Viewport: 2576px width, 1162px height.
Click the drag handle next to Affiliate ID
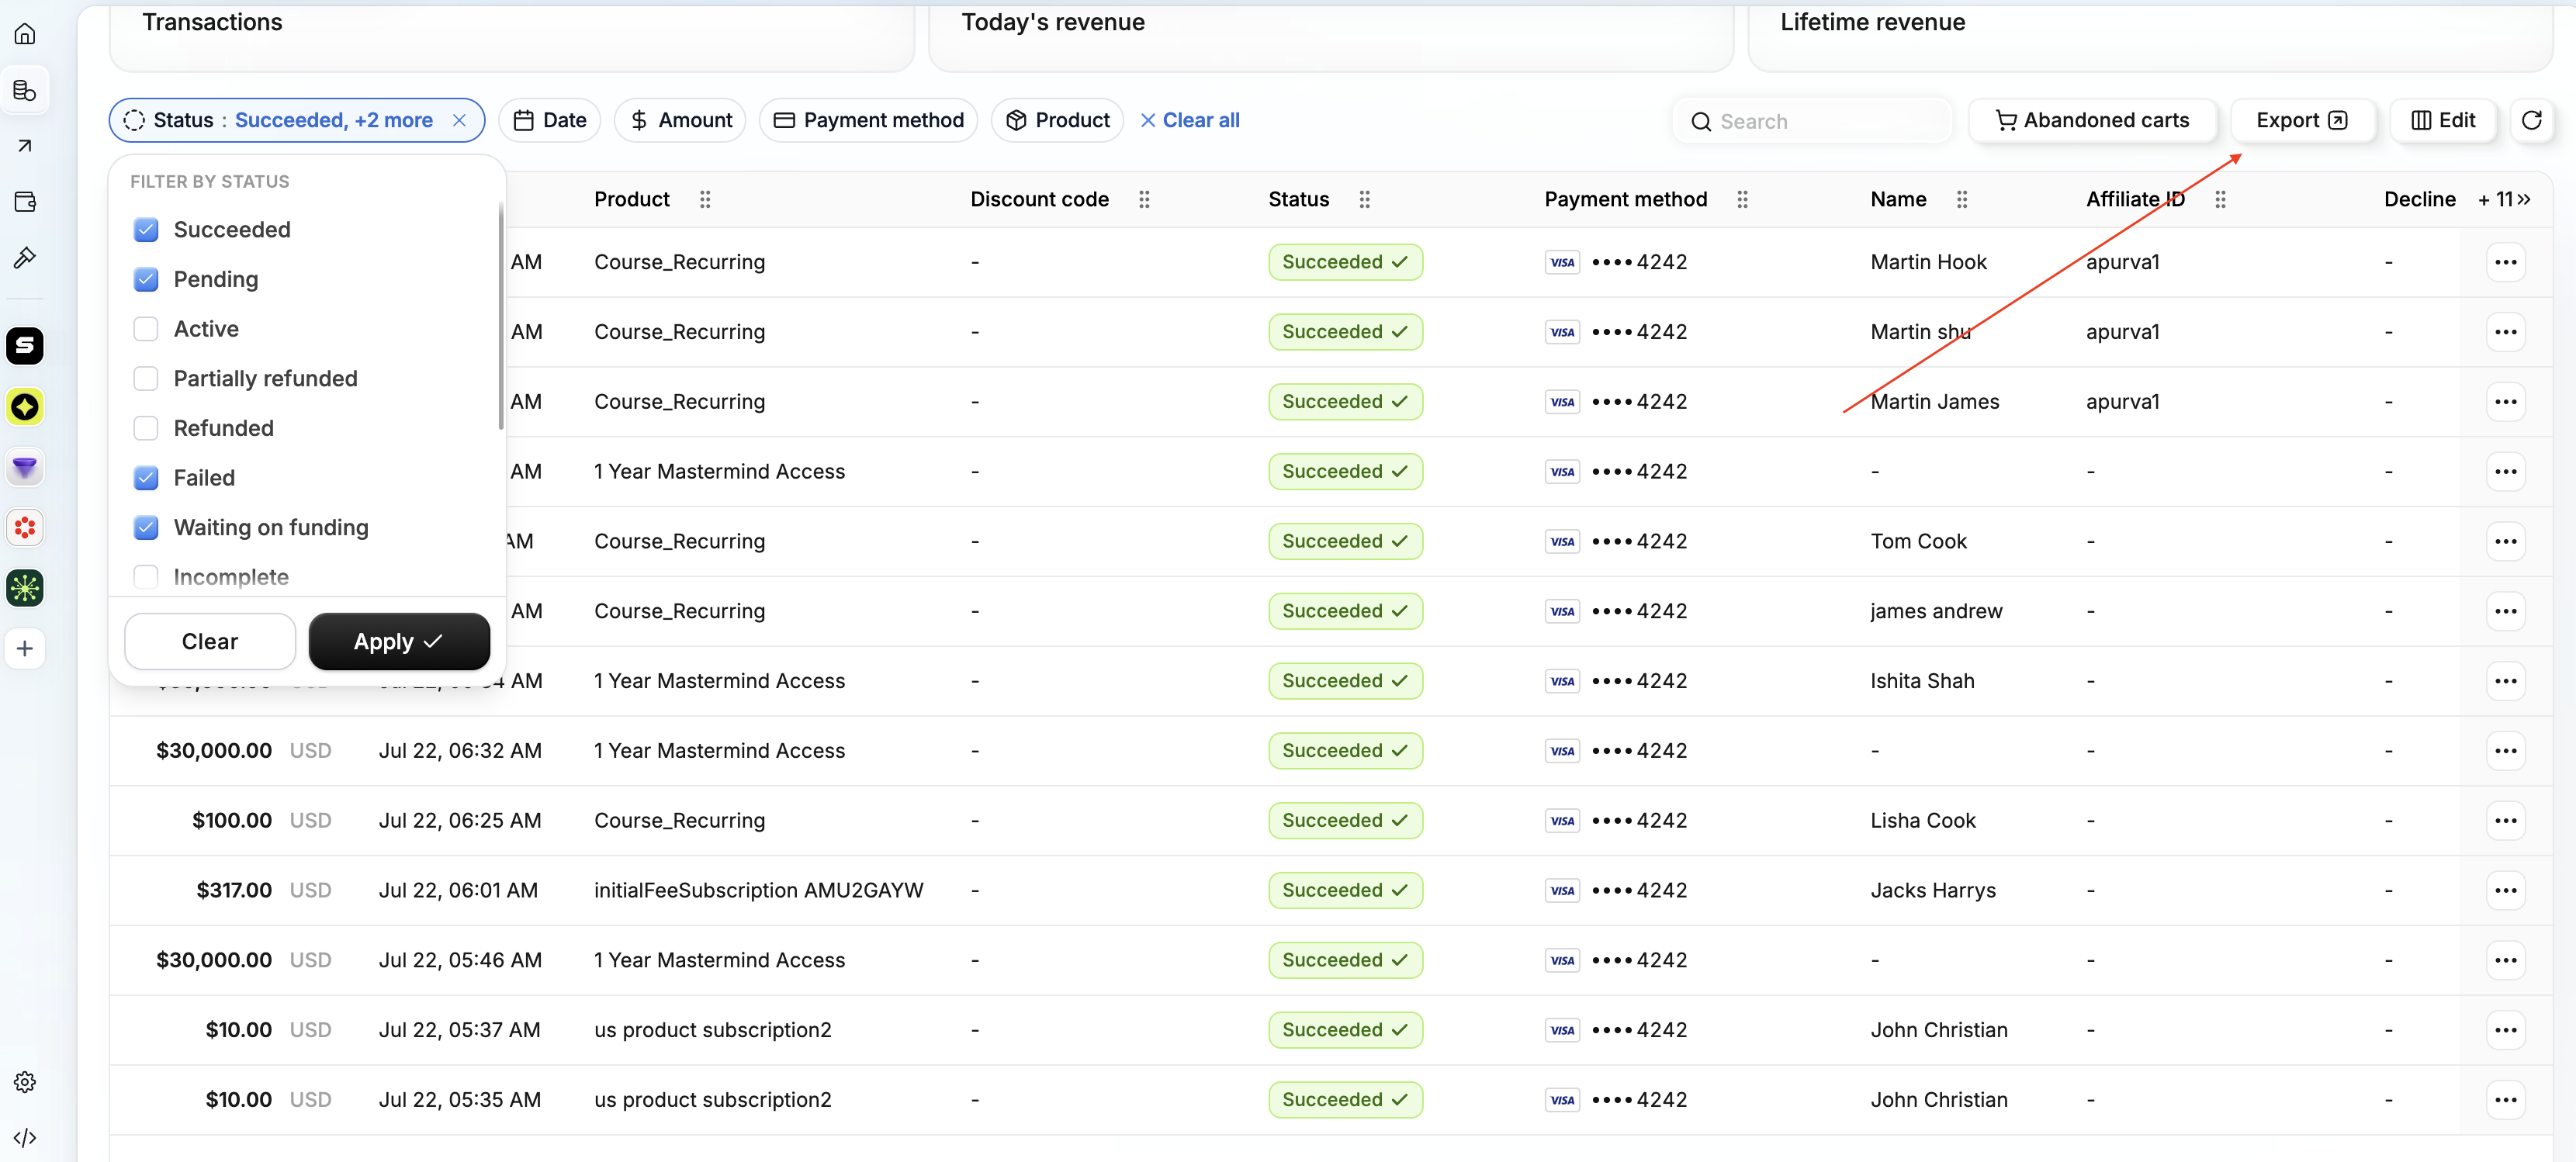pos(2220,199)
